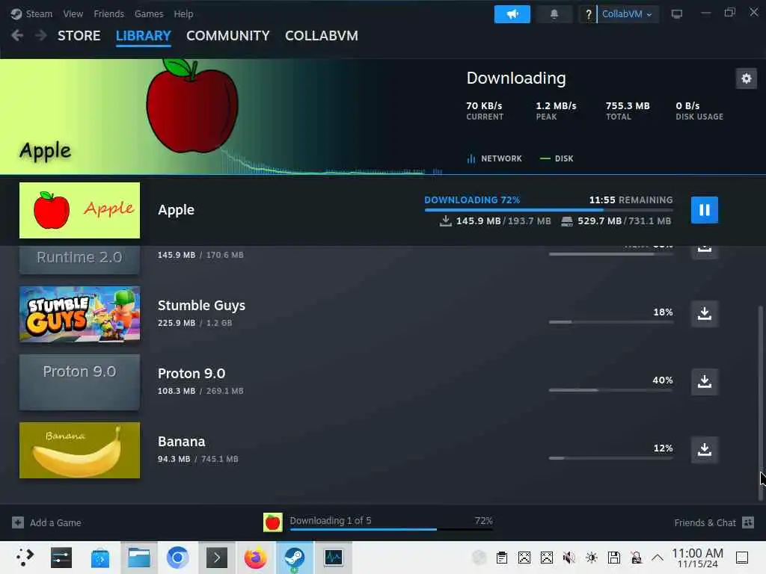Open the Help menu
Image resolution: width=766 pixels, height=574 pixels.
click(183, 14)
